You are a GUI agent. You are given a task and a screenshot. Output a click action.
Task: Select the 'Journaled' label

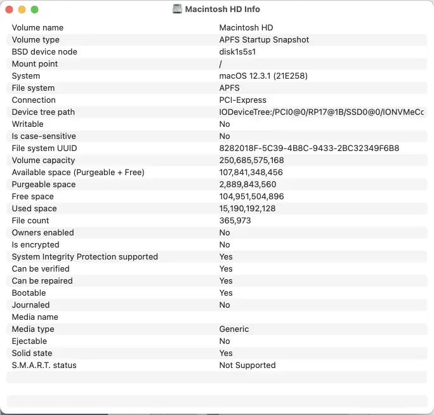pos(30,305)
